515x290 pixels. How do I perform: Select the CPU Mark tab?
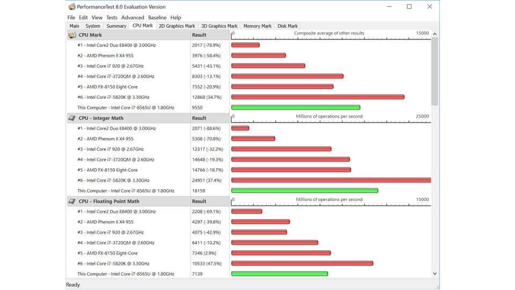click(x=143, y=26)
